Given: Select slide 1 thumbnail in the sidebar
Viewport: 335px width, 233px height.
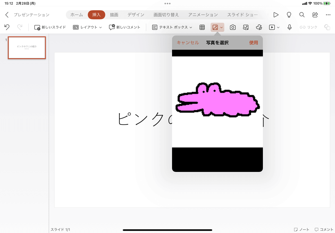Looking at the screenshot, I should pos(27,48).
